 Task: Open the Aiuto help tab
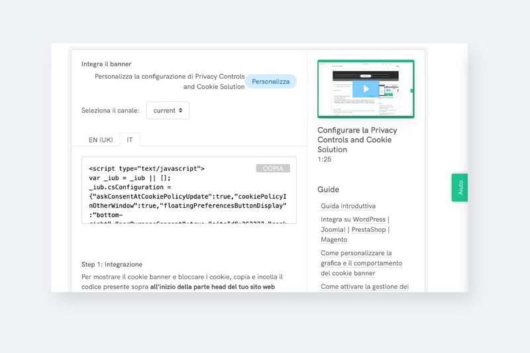pos(460,187)
